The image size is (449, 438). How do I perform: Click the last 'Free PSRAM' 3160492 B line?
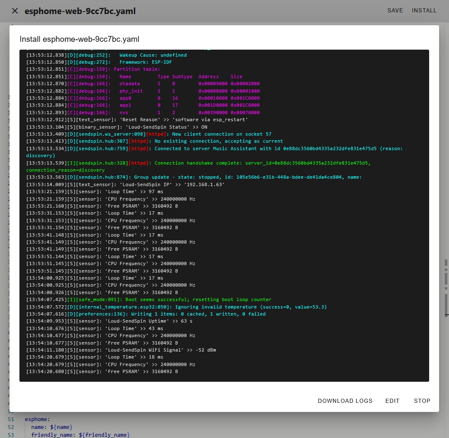pos(102,371)
